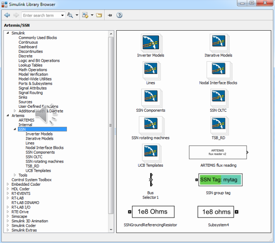Open the folder icon in toolbar
The height and width of the screenshot is (243, 275).
[x=99, y=15]
